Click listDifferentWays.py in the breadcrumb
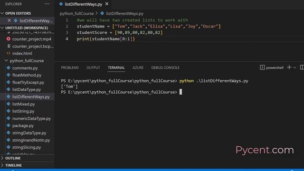This screenshot has width=304, height=171. [x=124, y=14]
